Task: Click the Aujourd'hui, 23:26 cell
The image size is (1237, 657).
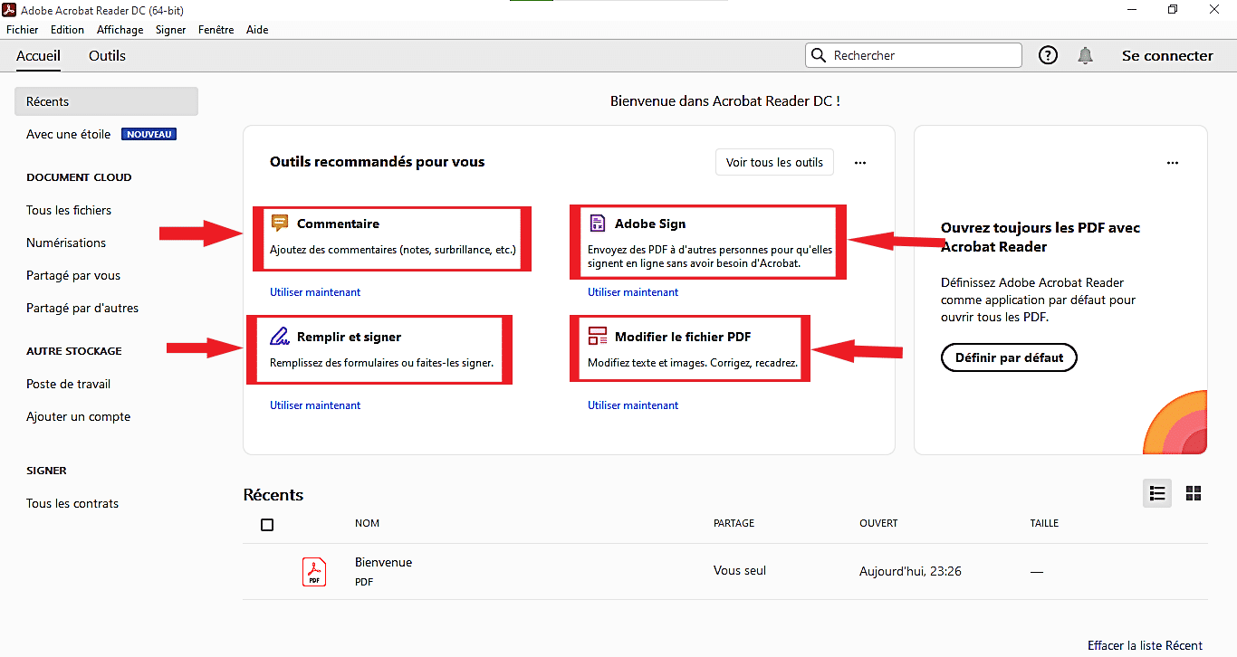Action: click(x=910, y=571)
